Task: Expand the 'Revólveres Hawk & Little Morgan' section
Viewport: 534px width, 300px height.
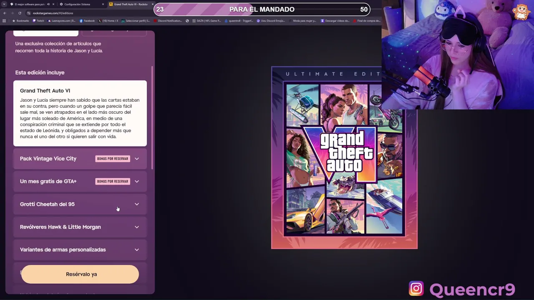Action: 80,227
